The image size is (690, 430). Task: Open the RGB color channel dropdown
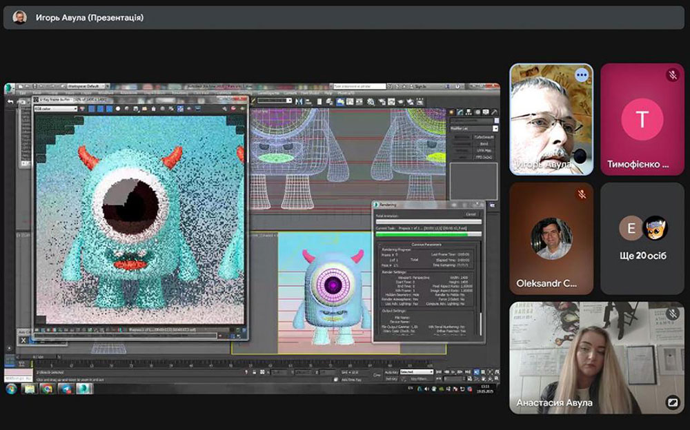coord(56,109)
